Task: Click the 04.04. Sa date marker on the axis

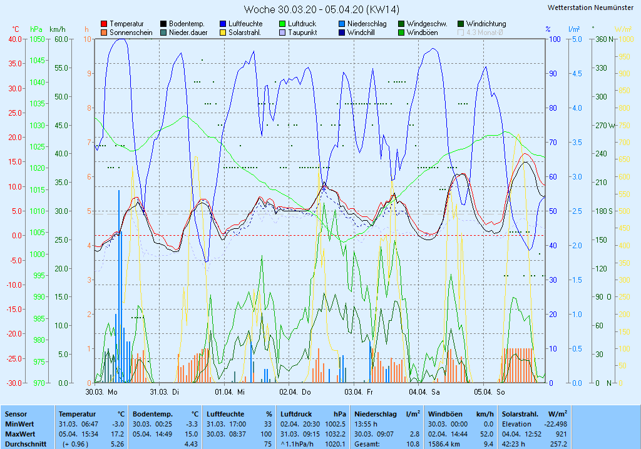Action: pos(424,392)
